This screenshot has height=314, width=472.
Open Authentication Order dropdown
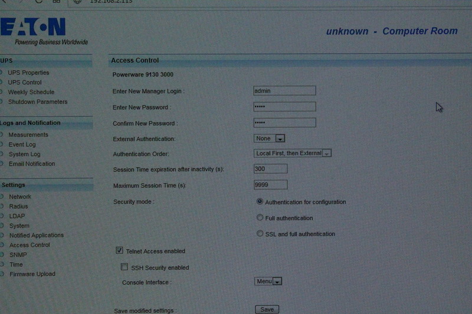(292, 153)
